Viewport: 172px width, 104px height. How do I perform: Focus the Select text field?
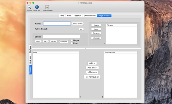(62, 37)
